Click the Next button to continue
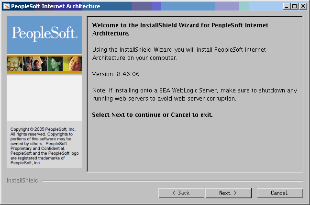The height and width of the screenshot is (205, 310). coord(228,193)
